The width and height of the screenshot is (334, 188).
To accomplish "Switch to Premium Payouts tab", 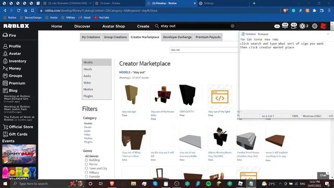I will [208, 37].
